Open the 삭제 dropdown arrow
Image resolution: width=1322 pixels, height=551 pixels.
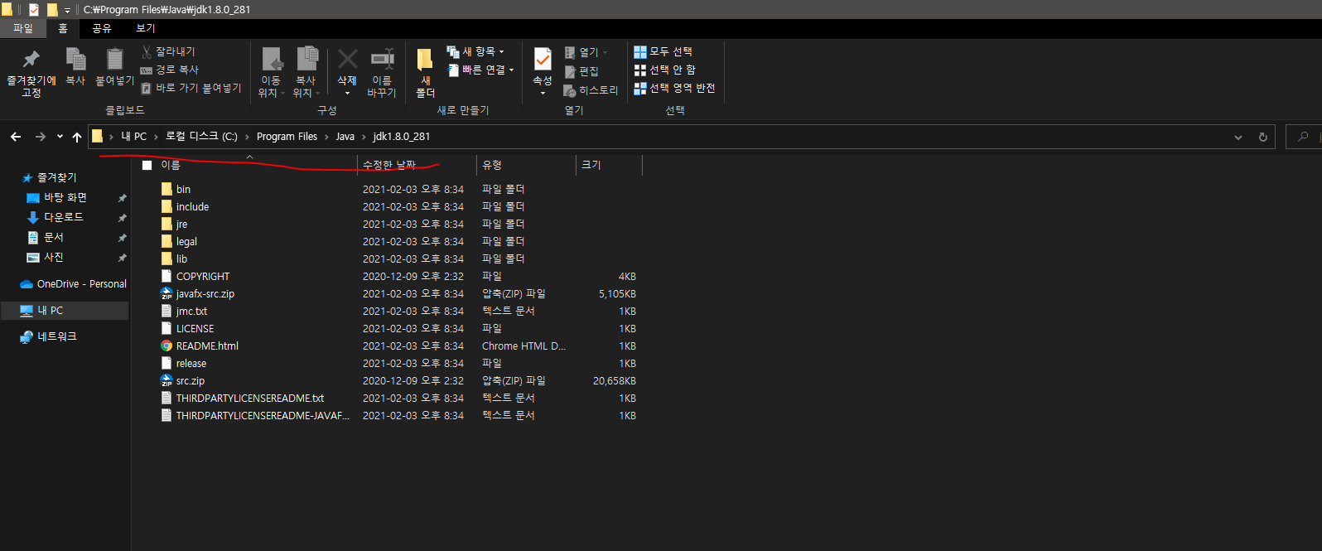(347, 93)
